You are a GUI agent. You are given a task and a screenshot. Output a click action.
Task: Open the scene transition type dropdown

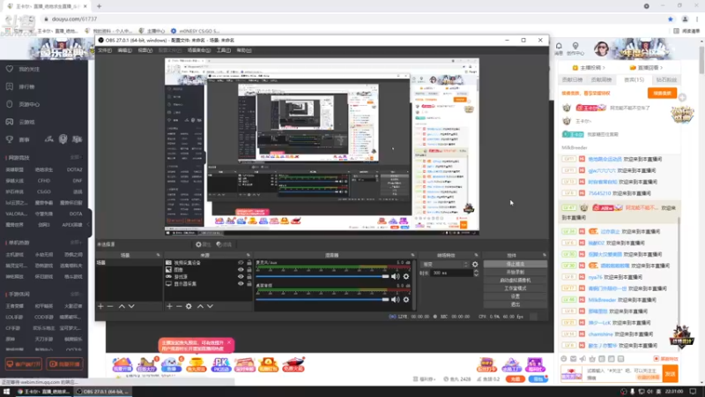tap(445, 264)
